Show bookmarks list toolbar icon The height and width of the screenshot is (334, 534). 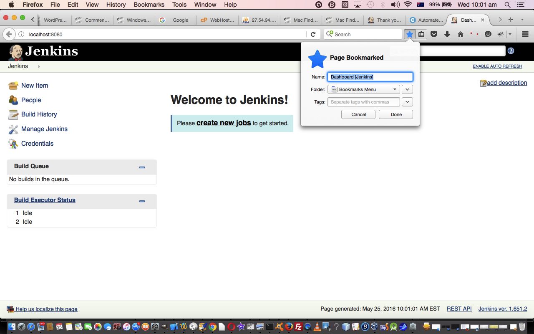coord(421,34)
